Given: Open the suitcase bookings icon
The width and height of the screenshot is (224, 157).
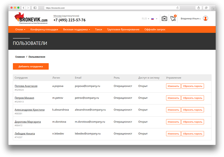Looking at the screenshot, I should 164,18.
